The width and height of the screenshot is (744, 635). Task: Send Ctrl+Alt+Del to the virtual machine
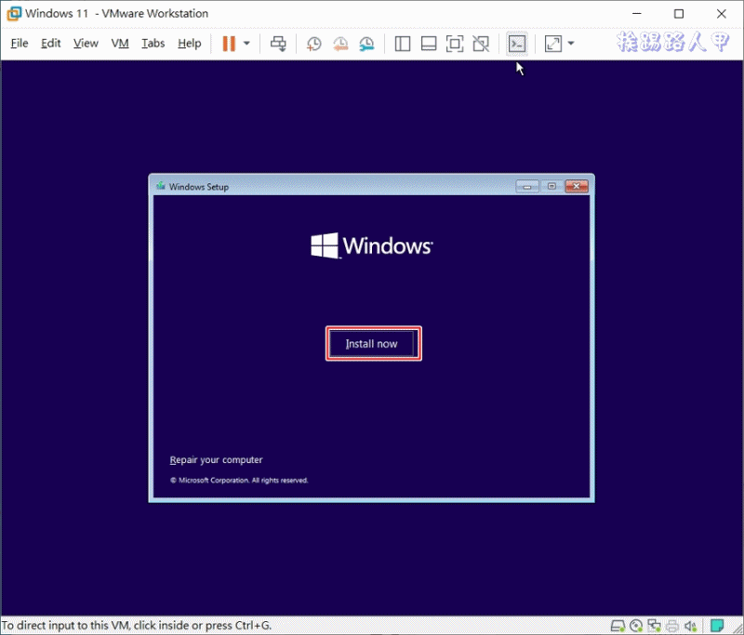pos(278,43)
